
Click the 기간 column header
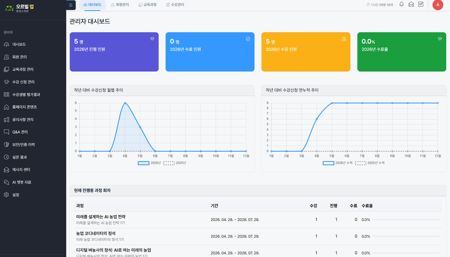[x=214, y=206]
